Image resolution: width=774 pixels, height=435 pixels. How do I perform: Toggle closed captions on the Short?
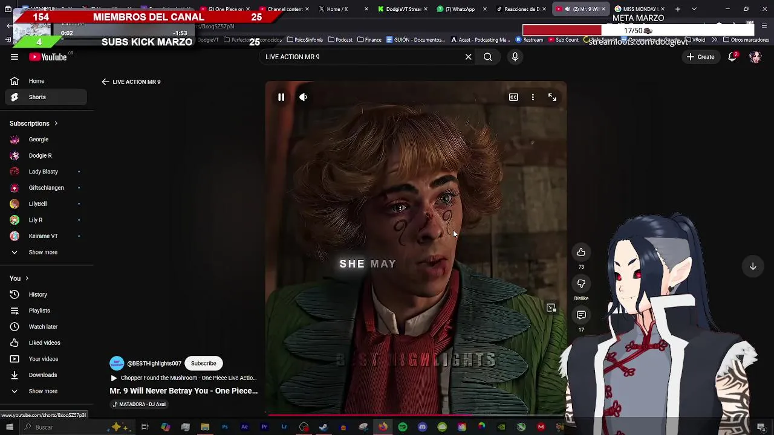click(x=513, y=97)
